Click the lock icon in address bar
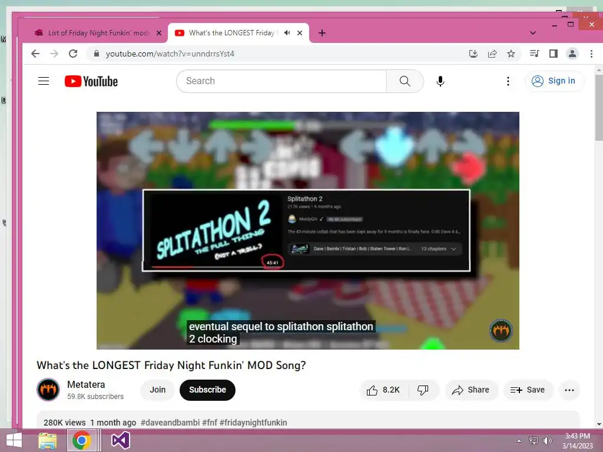The width and height of the screenshot is (603, 452). click(97, 54)
